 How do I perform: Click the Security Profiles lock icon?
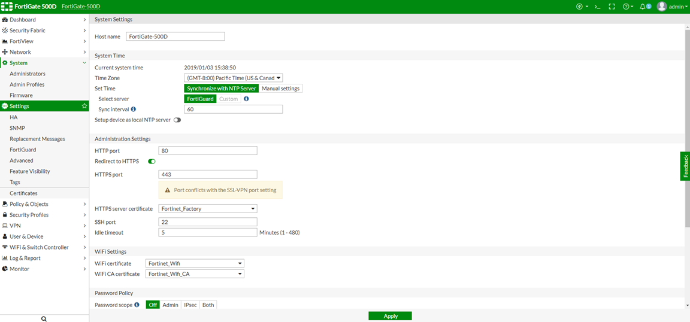[5, 215]
